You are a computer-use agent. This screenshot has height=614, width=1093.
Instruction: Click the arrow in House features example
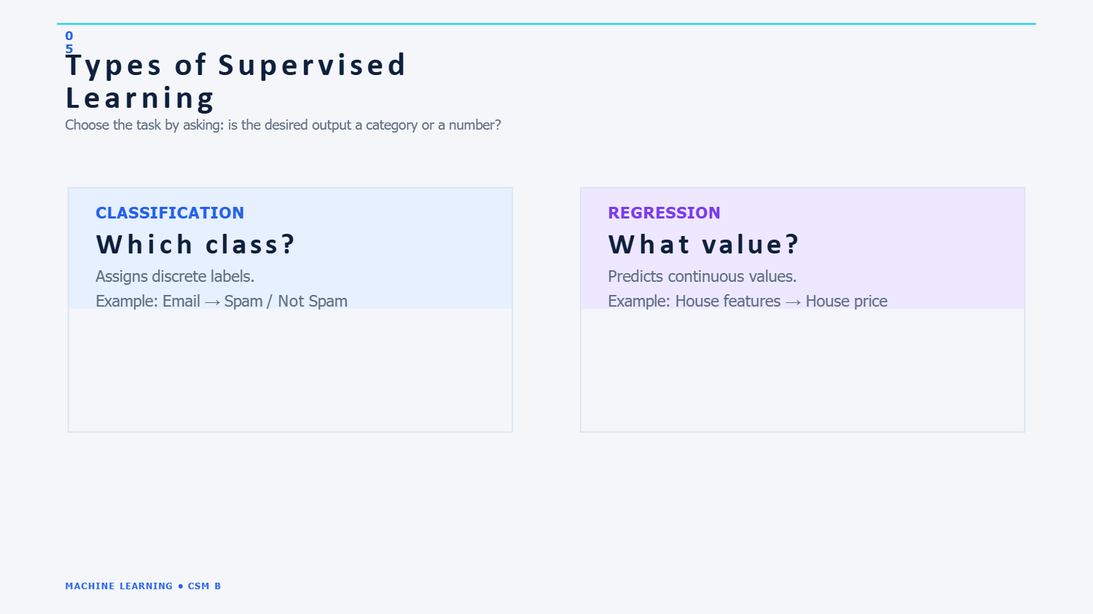[x=793, y=302]
